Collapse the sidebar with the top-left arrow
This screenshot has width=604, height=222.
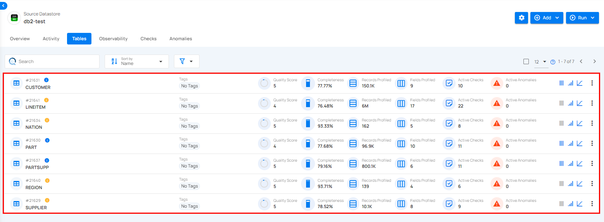coord(3,6)
